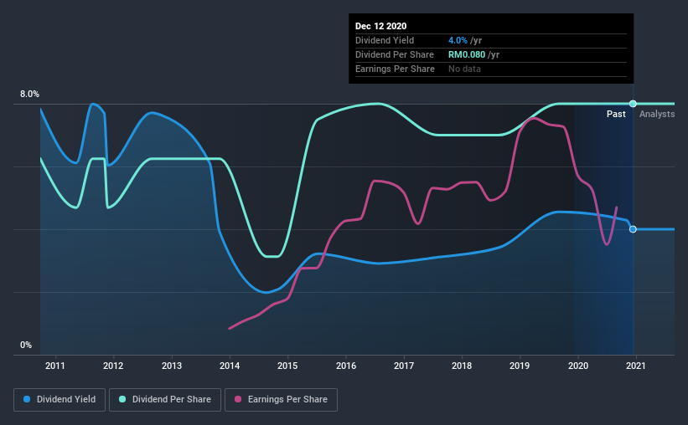Click the teal Dividend Per Share legend dot

click(x=122, y=399)
